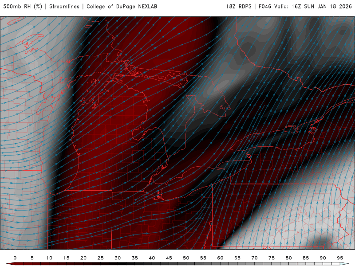
Task: Click the "30" color scale label
Action: point(118,258)
